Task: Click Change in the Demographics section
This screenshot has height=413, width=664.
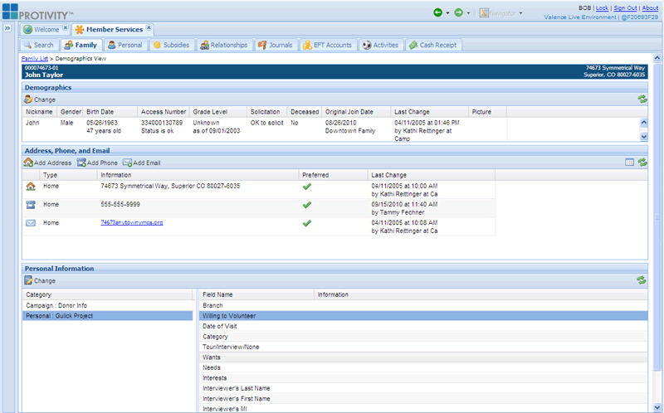Action: click(x=40, y=100)
